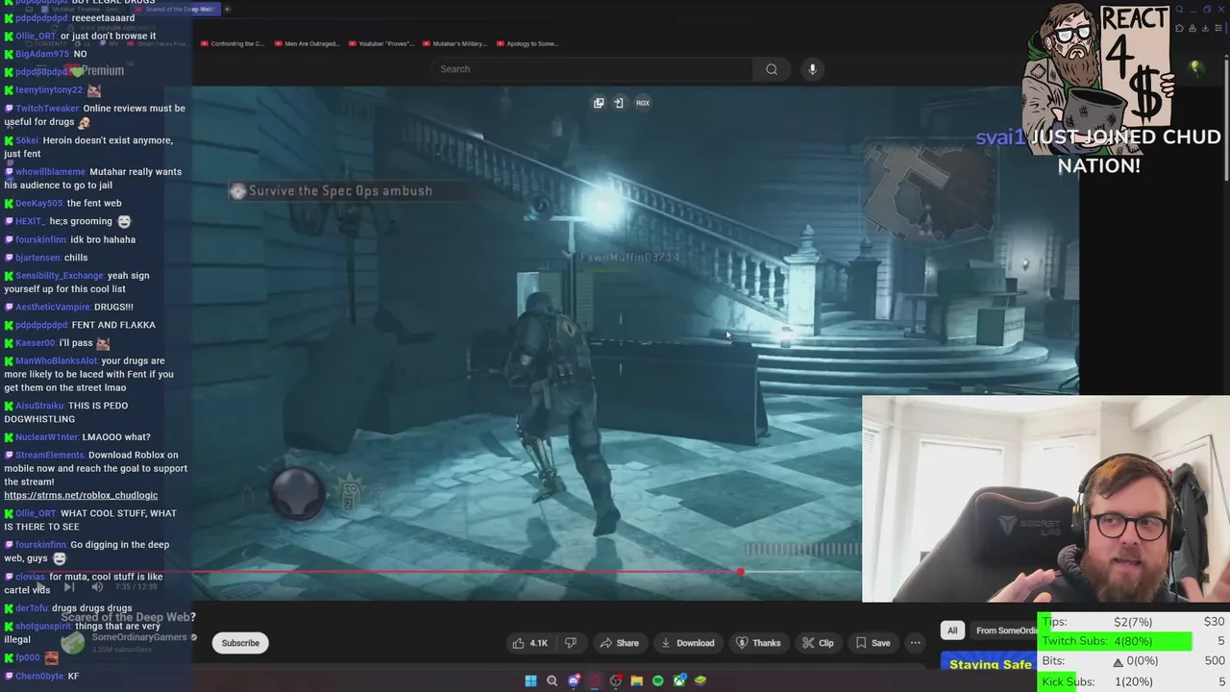
Task: Click the streamer's webcam overlay
Action: (1045, 499)
